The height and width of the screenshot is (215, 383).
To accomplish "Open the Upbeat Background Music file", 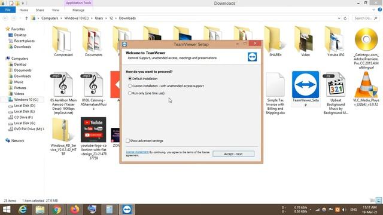I will pos(336,85).
